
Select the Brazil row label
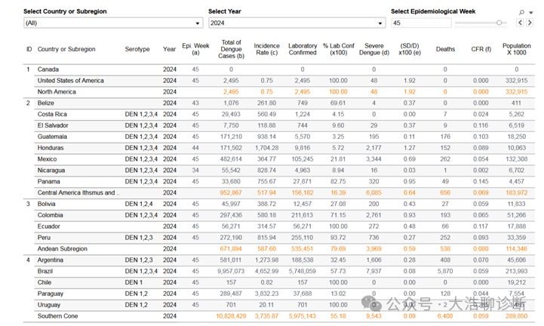pos(47,271)
